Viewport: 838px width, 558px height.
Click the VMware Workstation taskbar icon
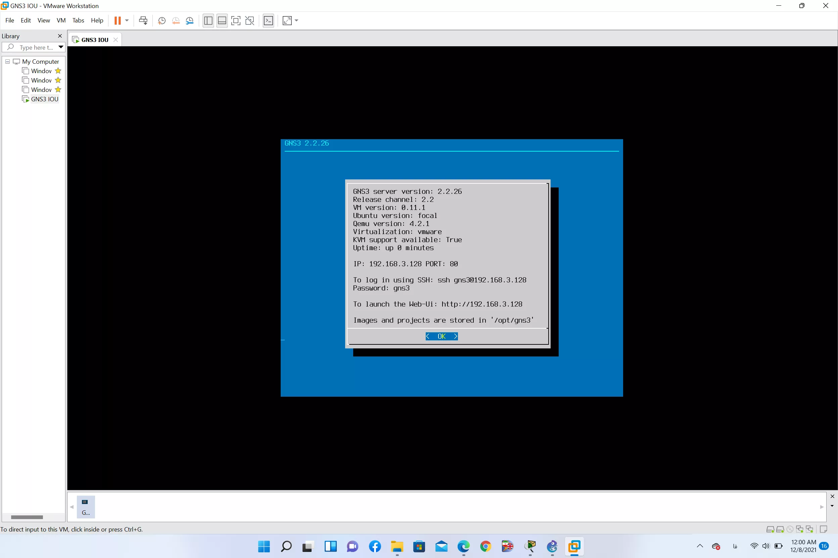(574, 546)
